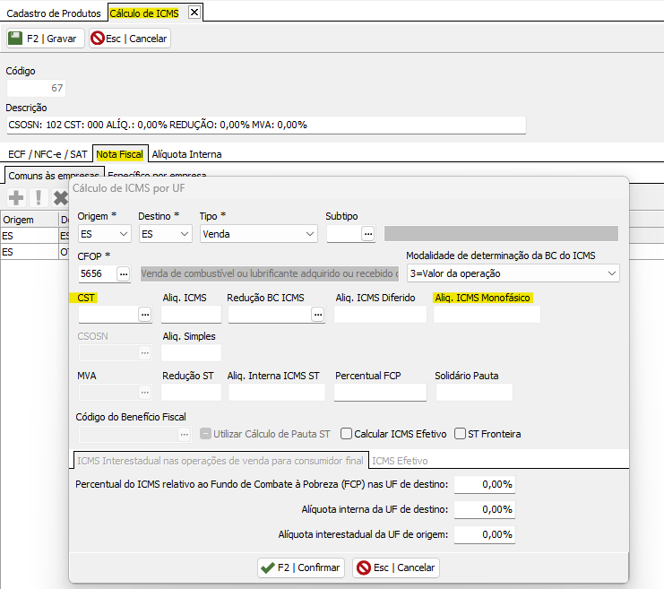Click the CFOP lookup ellipsis button

pyautogui.click(x=124, y=273)
